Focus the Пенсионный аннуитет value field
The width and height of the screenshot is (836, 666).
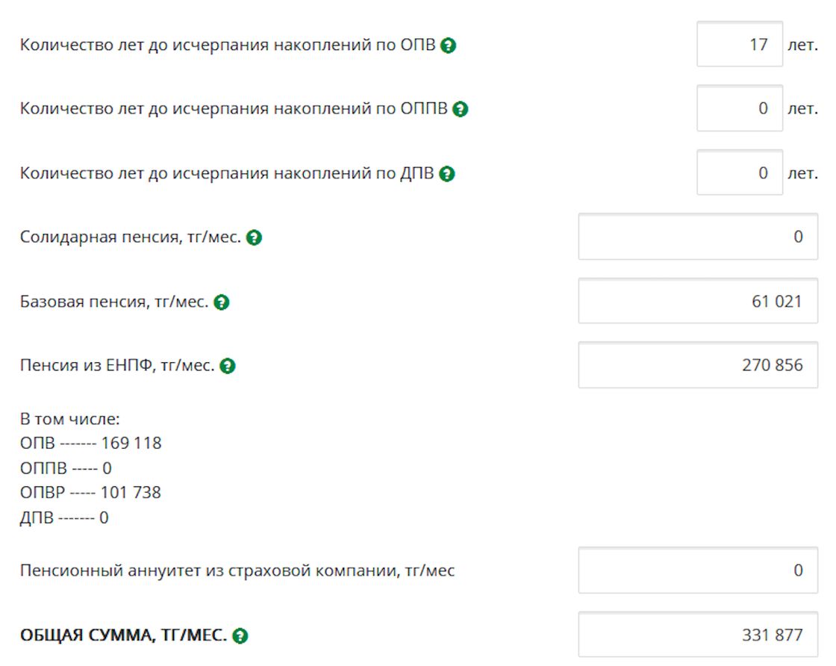point(698,570)
